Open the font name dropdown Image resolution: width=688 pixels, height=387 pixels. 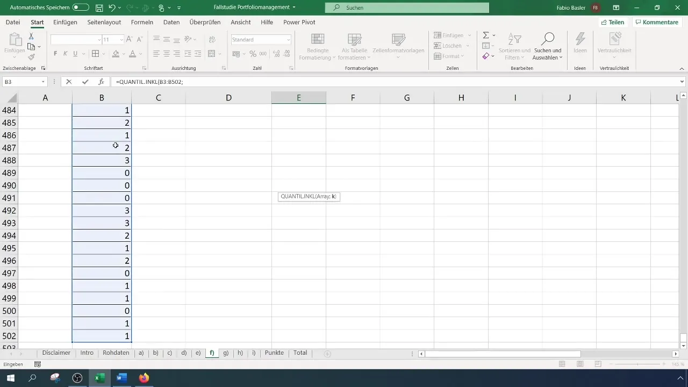(99, 40)
